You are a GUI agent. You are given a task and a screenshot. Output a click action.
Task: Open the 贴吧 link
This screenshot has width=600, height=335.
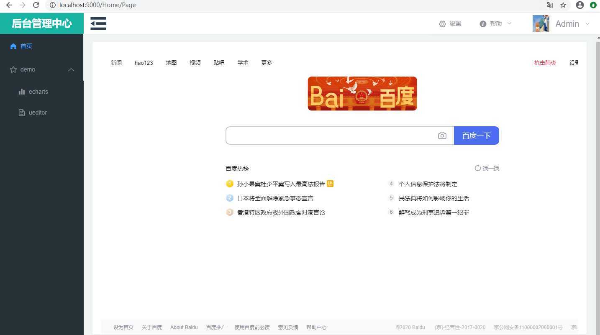219,63
